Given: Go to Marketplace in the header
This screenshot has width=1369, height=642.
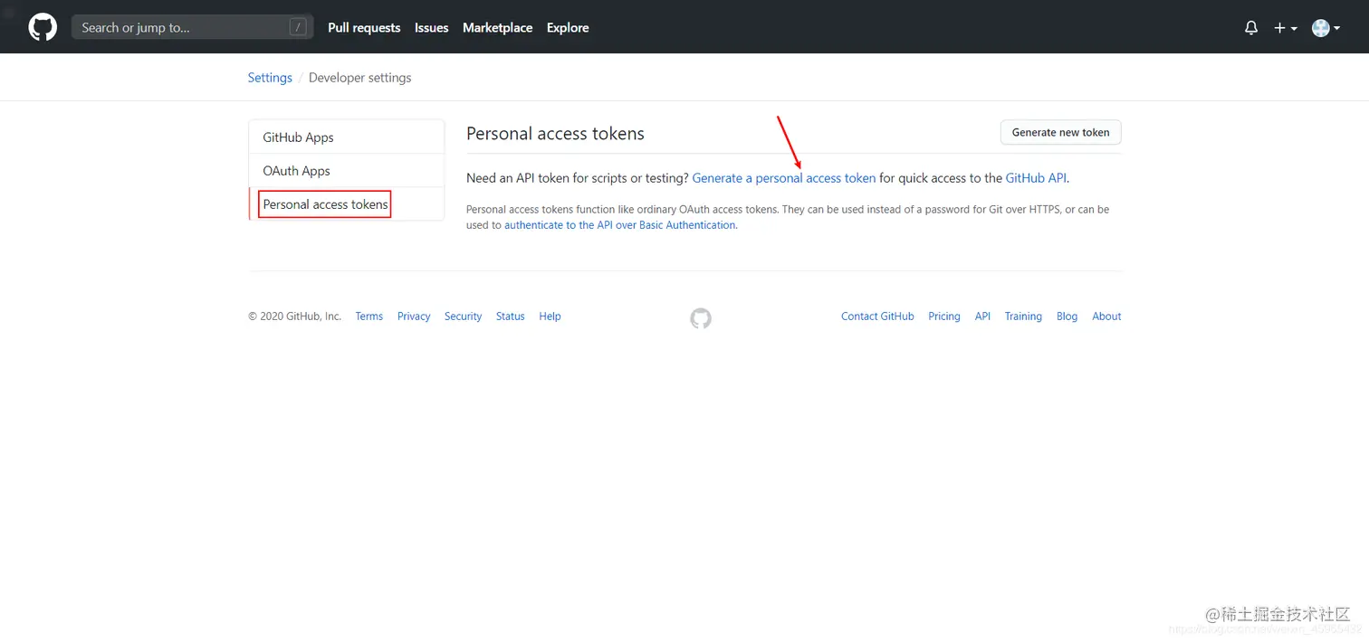Looking at the screenshot, I should 497,28.
